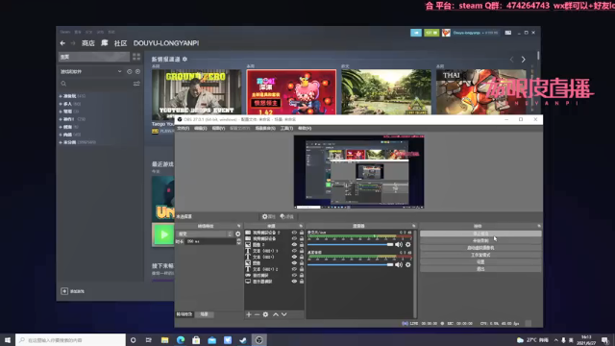Open OBS 视图(V) menu
The width and height of the screenshot is (615, 346).
click(218, 128)
